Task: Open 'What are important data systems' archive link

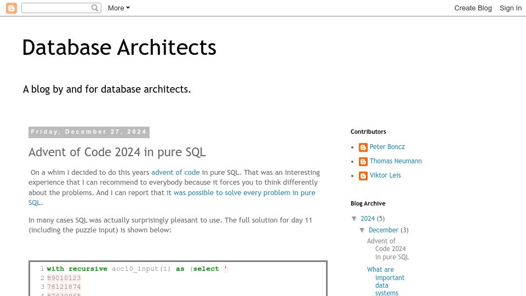Action: tap(386, 281)
